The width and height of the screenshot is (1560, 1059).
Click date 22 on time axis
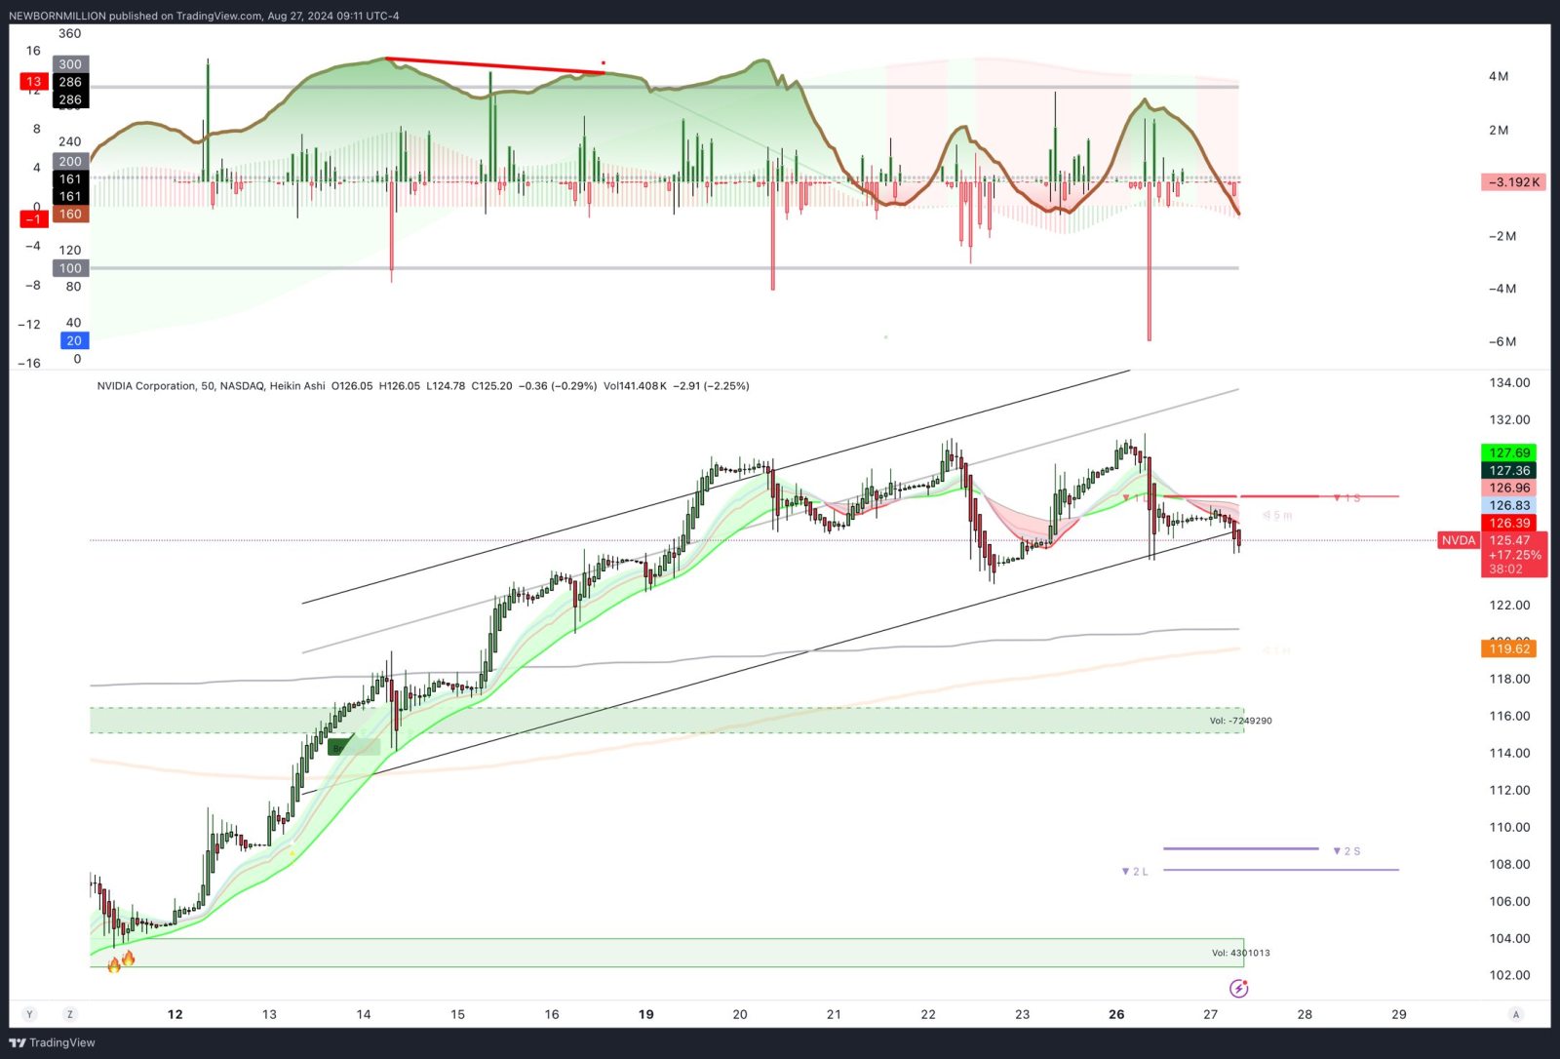928,1014
